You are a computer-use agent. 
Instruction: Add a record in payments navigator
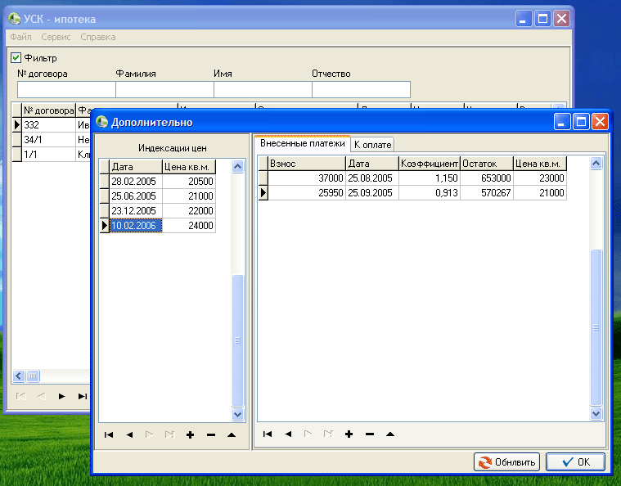point(349,434)
